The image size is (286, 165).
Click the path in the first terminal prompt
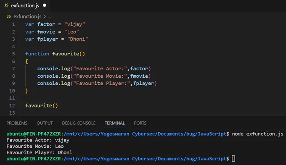coord(145,134)
